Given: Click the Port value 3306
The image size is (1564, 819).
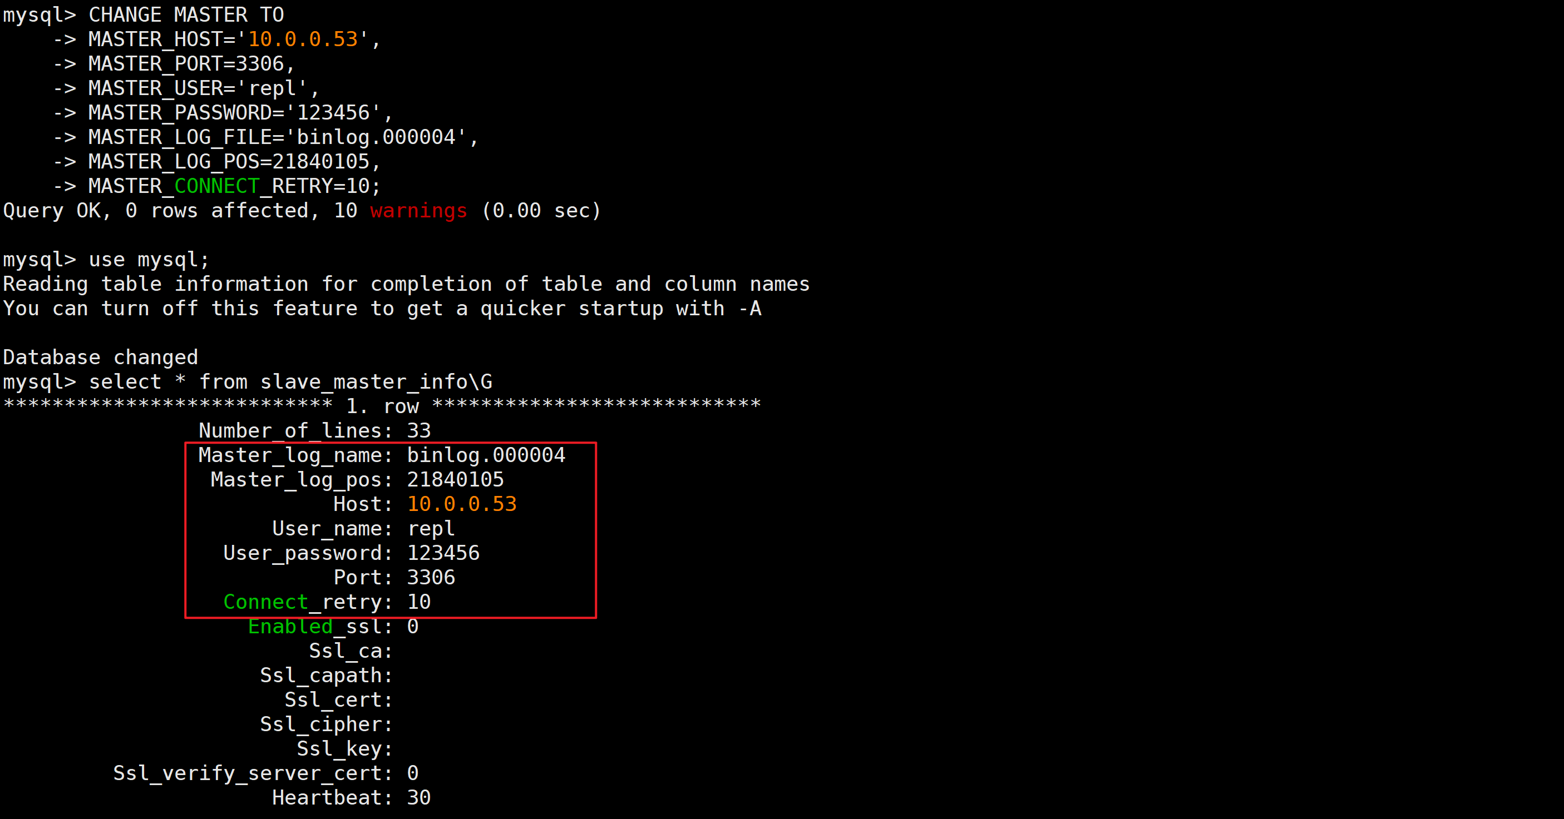Looking at the screenshot, I should click(x=431, y=578).
